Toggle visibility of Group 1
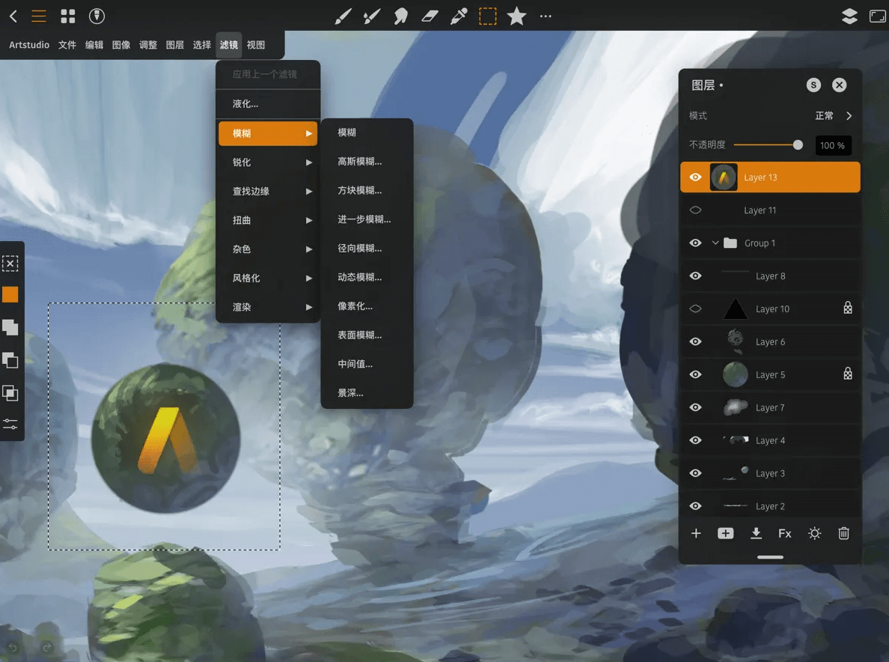Screen dimensions: 889x662 696,243
